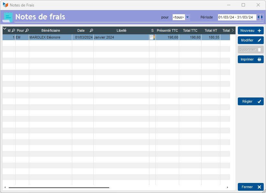The width and height of the screenshot is (266, 193).
Task: Advance to next period with right arrow
Action: pyautogui.click(x=262, y=17)
